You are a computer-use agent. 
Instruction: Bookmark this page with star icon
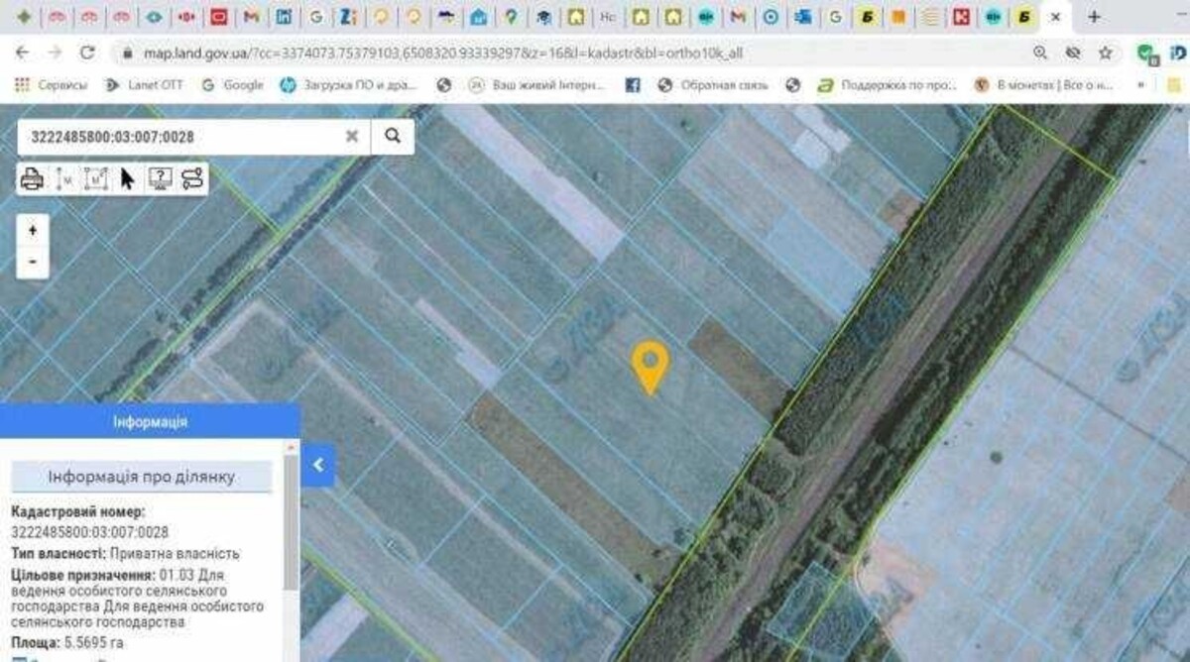point(1105,53)
